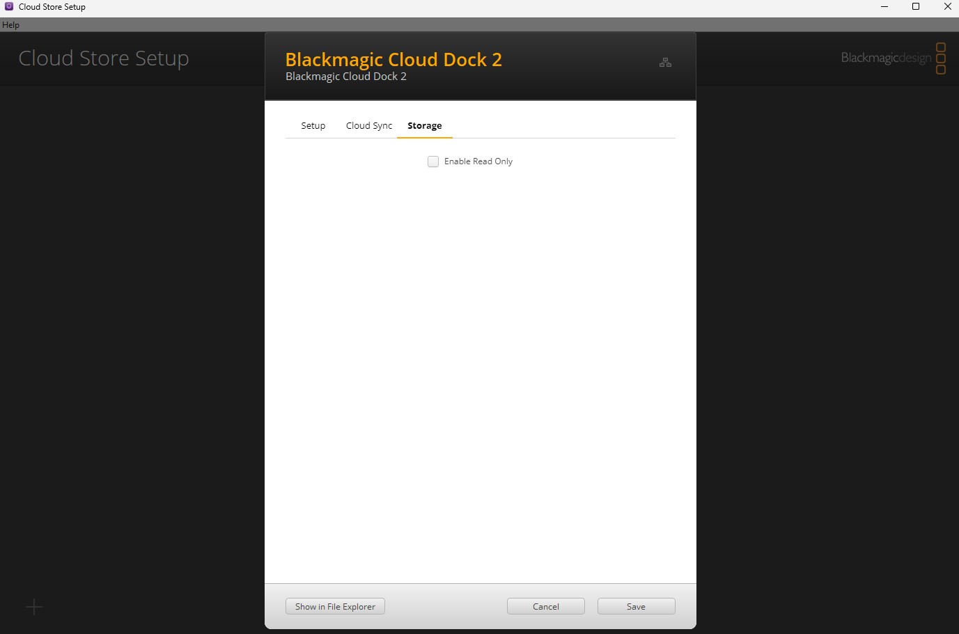
Task: Switch to the Setup tab
Action: pos(313,125)
